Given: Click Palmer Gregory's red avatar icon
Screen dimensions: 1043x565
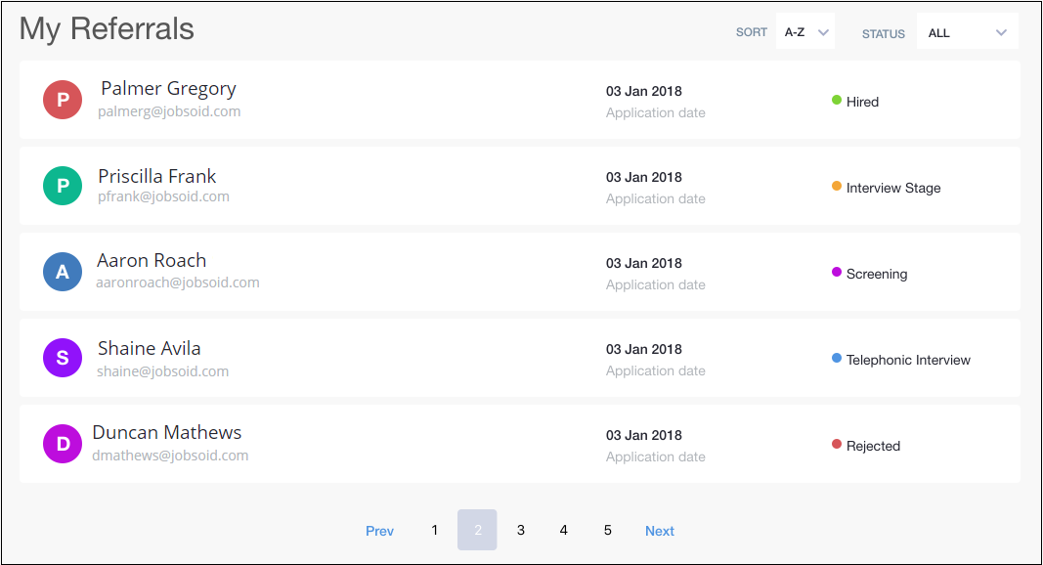Looking at the screenshot, I should [63, 100].
